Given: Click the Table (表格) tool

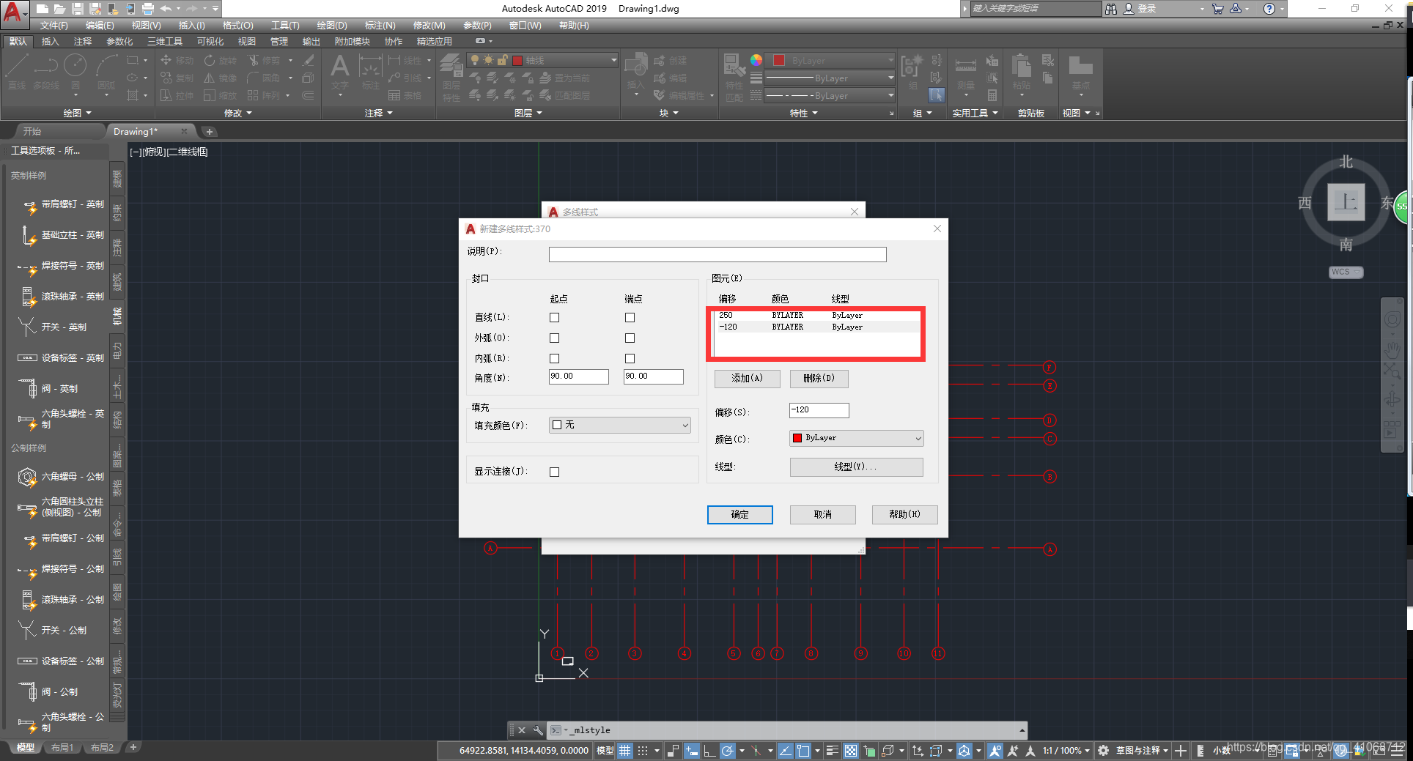Looking at the screenshot, I should 405,95.
